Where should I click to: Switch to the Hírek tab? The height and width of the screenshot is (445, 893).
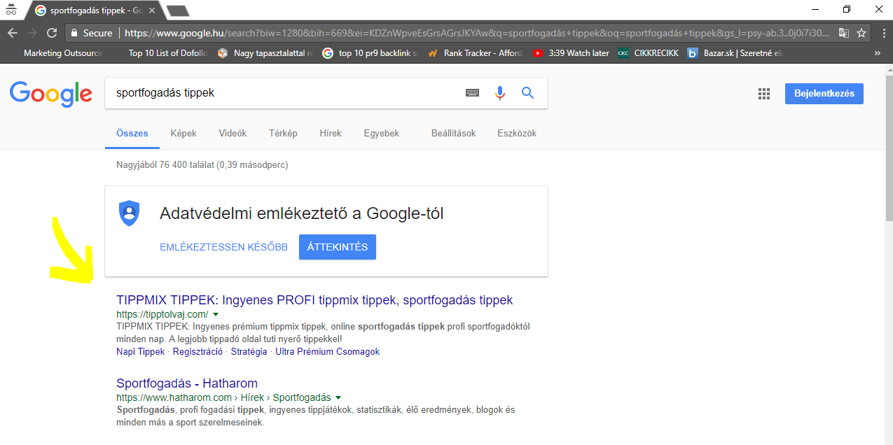(x=331, y=134)
